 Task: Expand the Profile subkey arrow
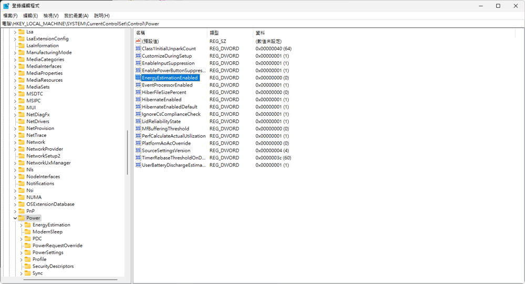pyautogui.click(x=22, y=259)
